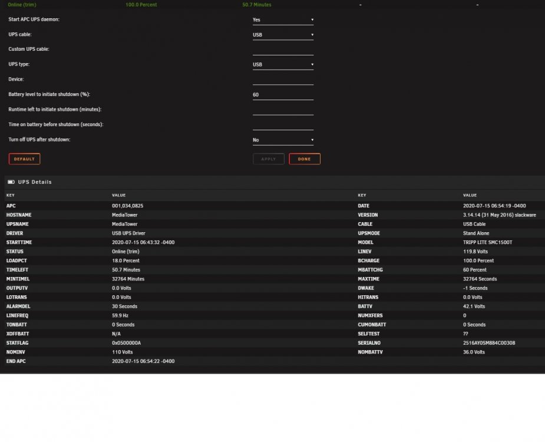This screenshot has width=545, height=442.
Task: Click the UPS Details battery icon
Action: coord(11,182)
